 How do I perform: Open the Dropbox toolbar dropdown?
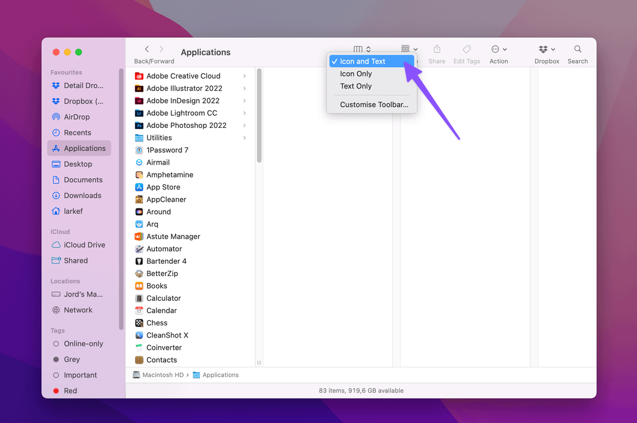[x=547, y=49]
